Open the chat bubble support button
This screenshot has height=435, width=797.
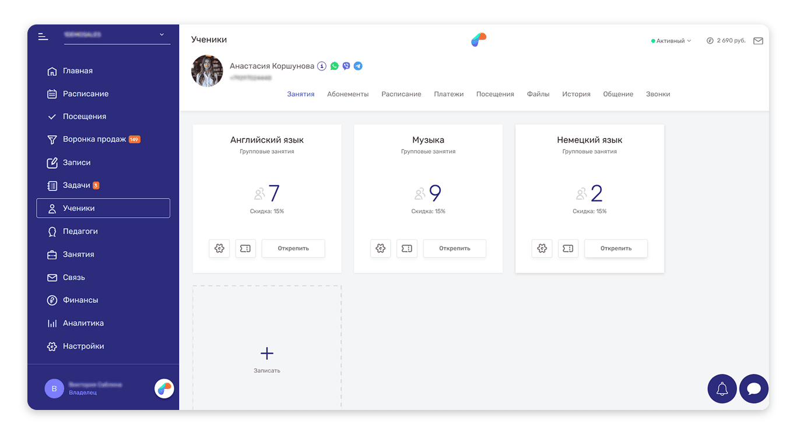pos(753,389)
